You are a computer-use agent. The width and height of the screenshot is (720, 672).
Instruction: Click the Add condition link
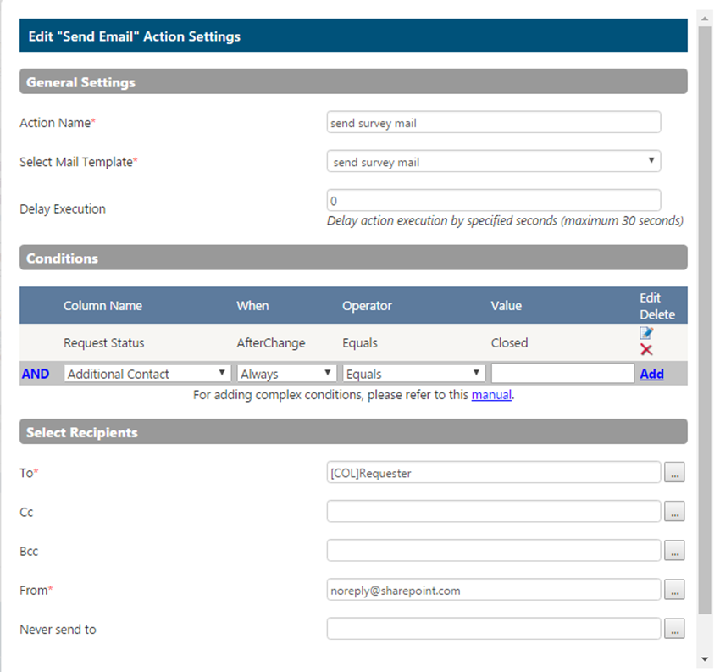(651, 374)
